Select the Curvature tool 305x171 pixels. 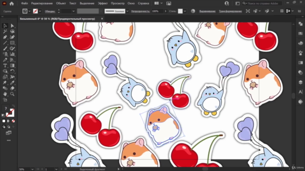(12, 37)
